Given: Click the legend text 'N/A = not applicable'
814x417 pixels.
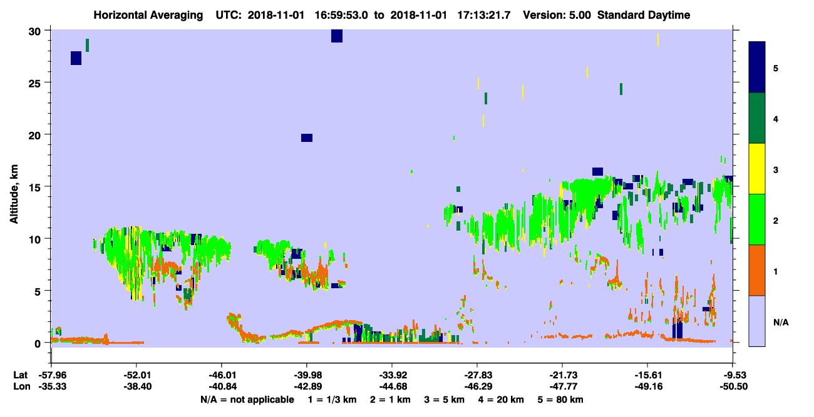Looking at the screenshot, I should coord(247,399).
